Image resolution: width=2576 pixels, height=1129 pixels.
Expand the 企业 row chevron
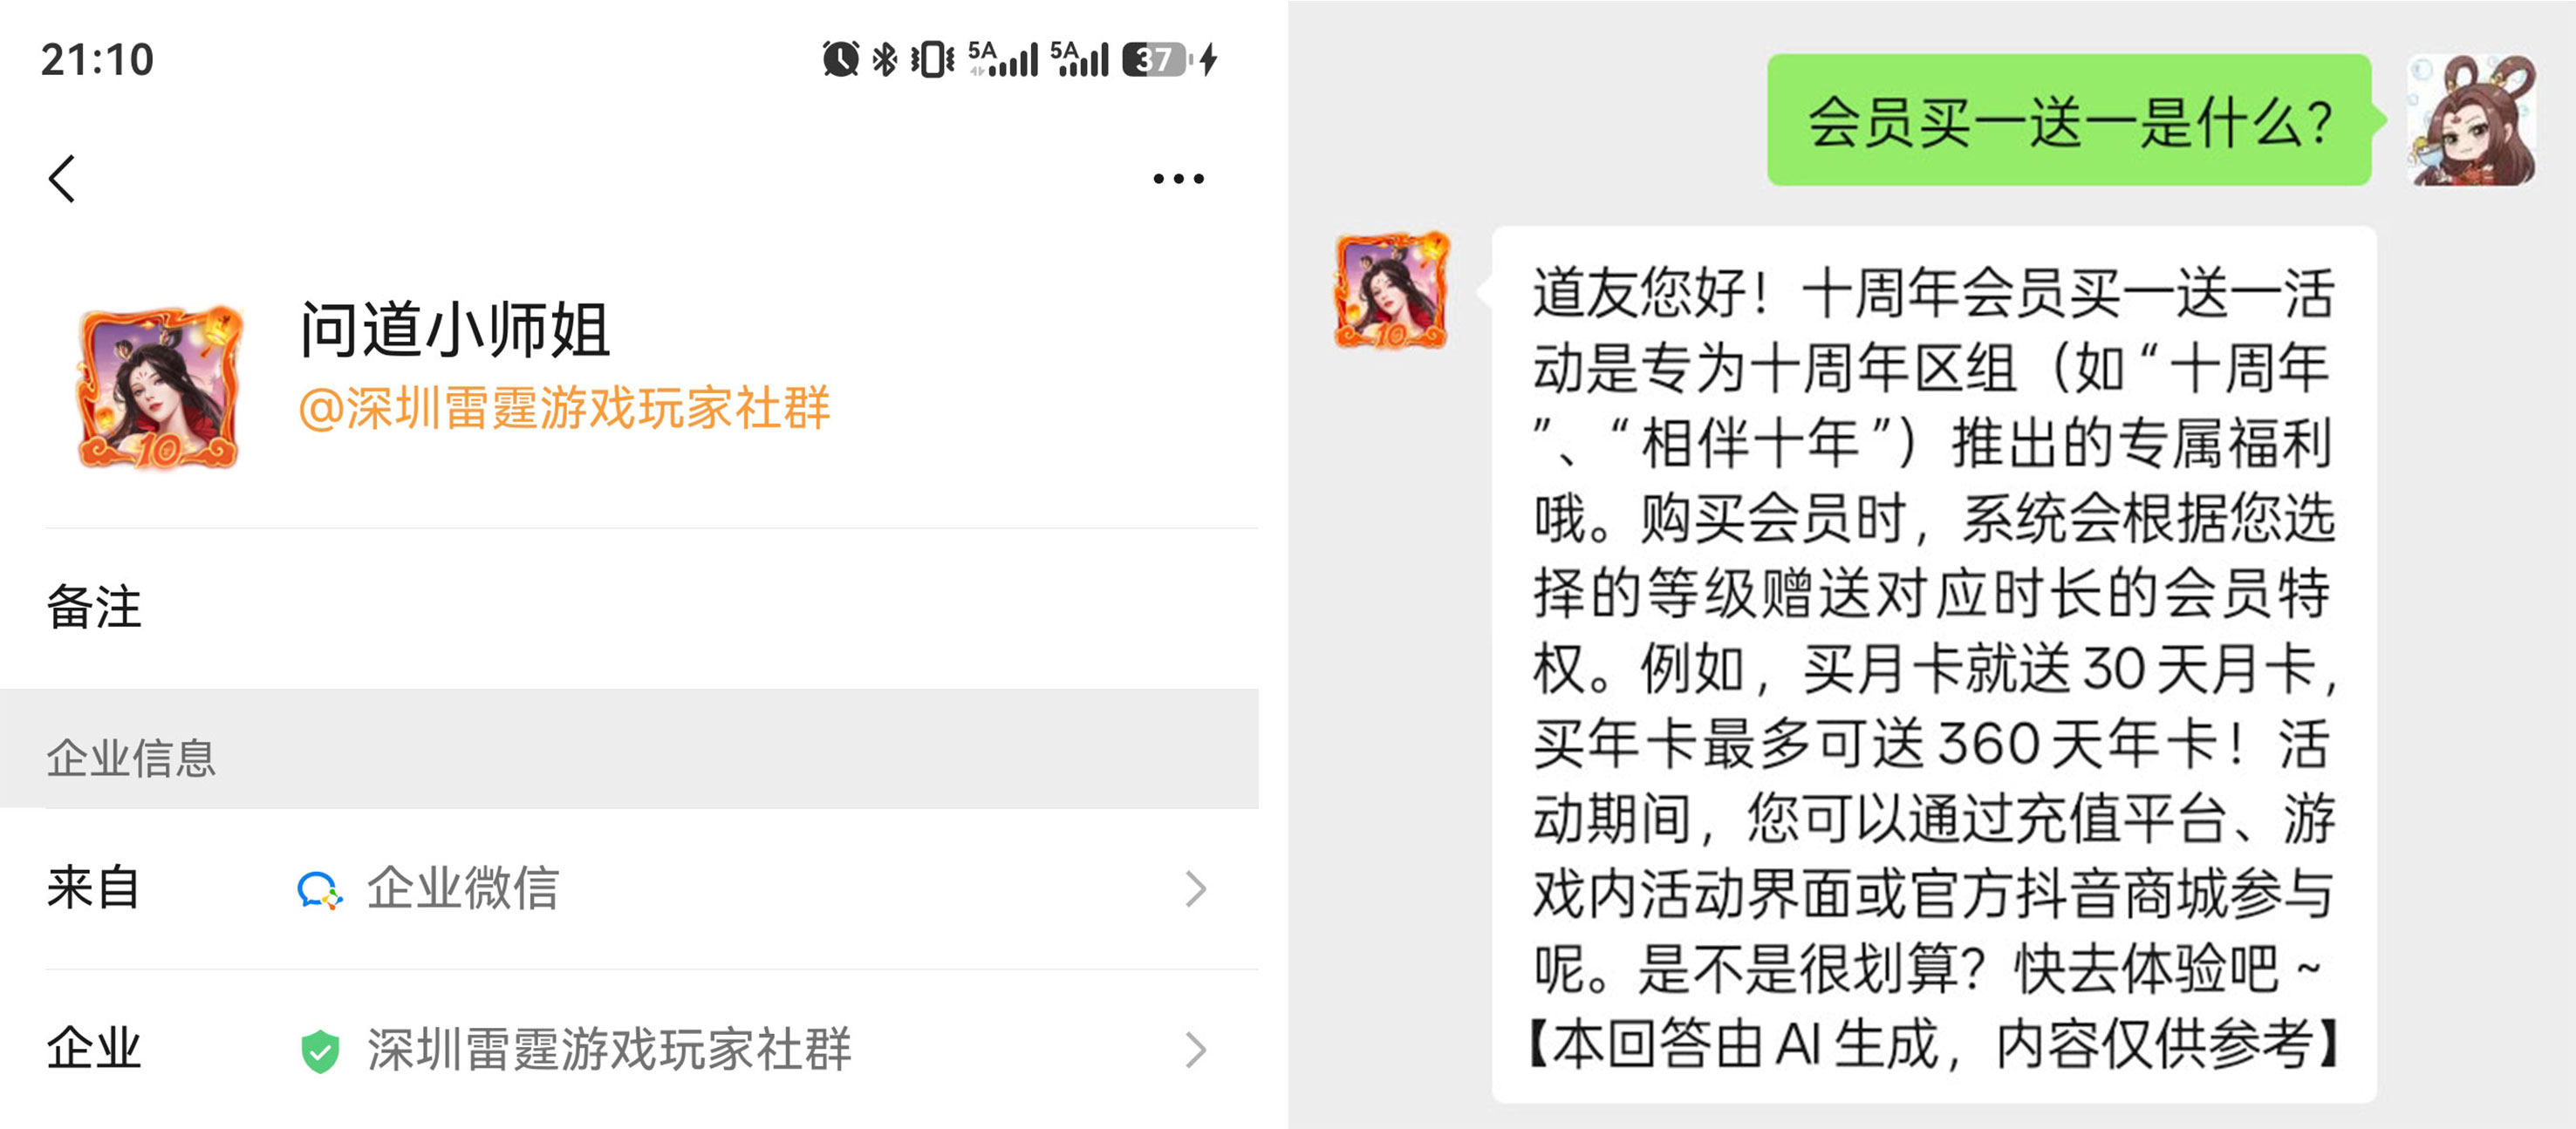tap(1196, 1050)
